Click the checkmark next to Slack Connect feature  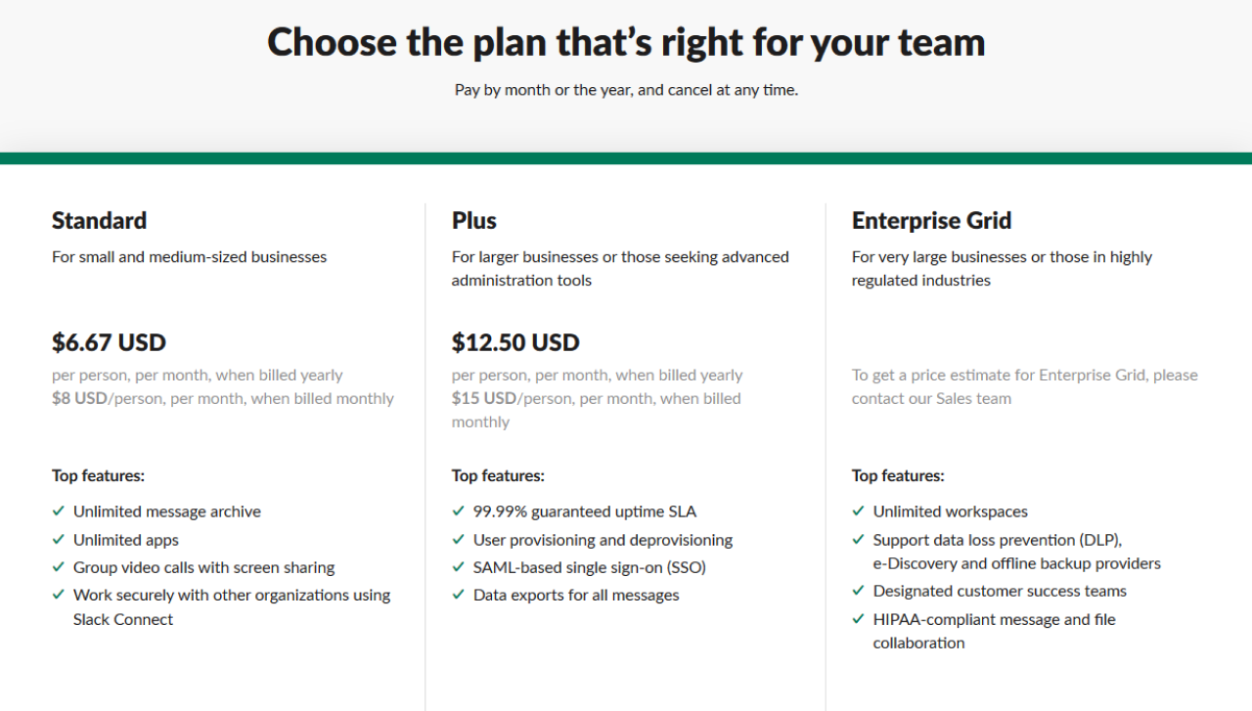59,595
